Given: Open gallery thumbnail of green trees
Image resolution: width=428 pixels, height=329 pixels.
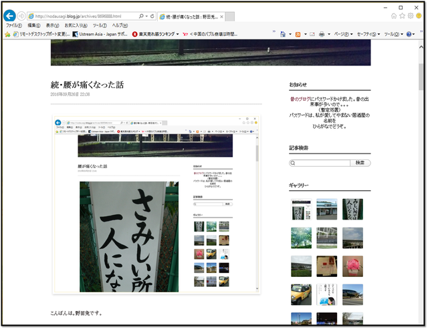Looking at the screenshot, I should click(301, 238).
